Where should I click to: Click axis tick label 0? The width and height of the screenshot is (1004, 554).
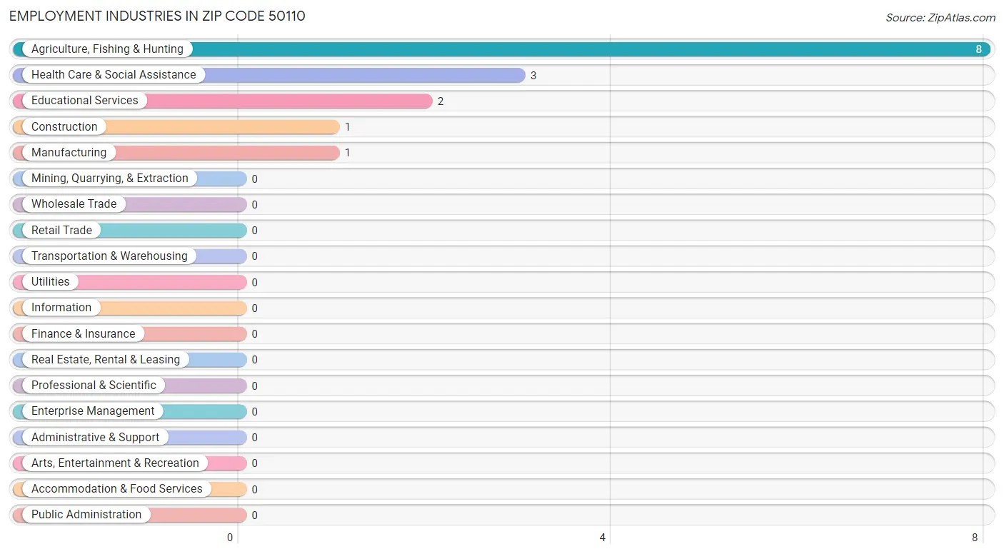(x=230, y=538)
